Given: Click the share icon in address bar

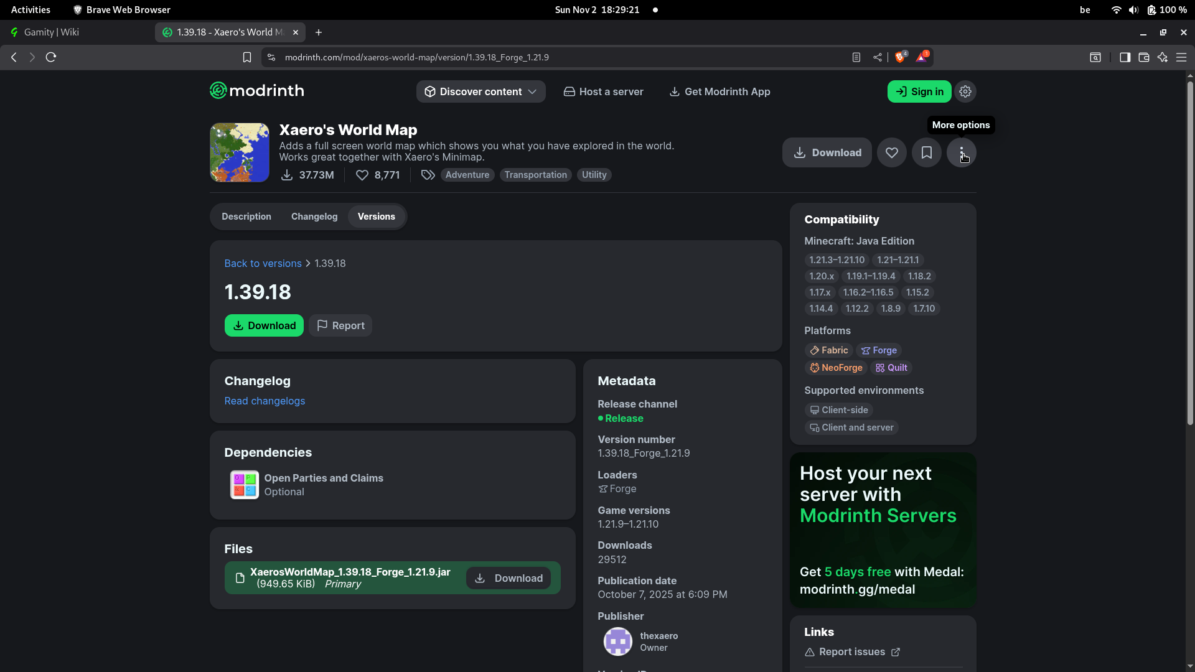Looking at the screenshot, I should 877,57.
